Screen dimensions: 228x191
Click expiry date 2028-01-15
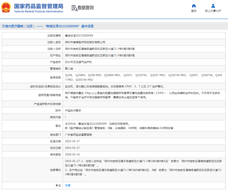(x=73, y=155)
